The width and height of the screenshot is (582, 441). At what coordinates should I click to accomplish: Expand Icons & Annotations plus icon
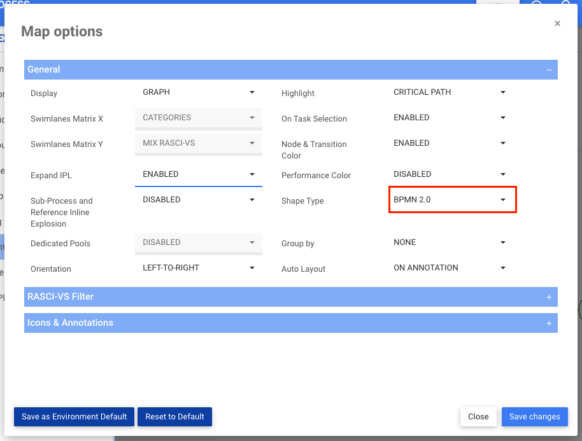click(x=549, y=323)
